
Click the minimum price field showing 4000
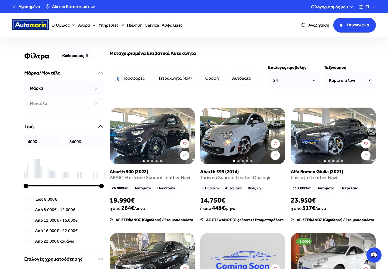point(43,142)
